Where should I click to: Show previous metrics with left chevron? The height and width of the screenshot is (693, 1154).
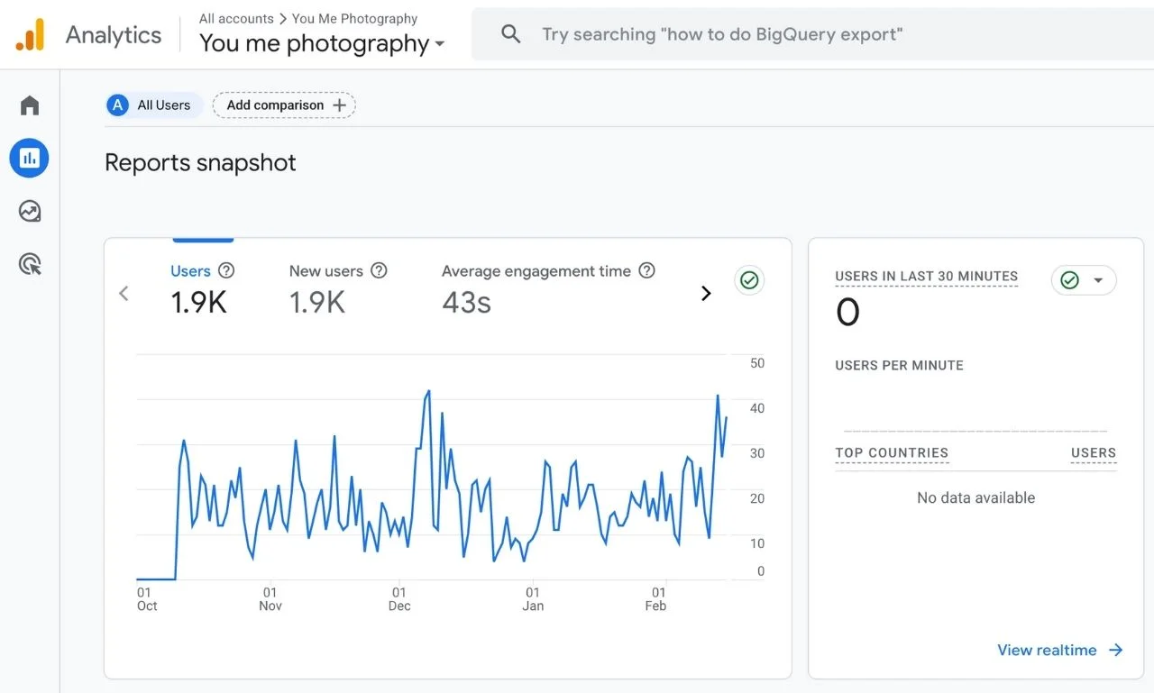(124, 293)
